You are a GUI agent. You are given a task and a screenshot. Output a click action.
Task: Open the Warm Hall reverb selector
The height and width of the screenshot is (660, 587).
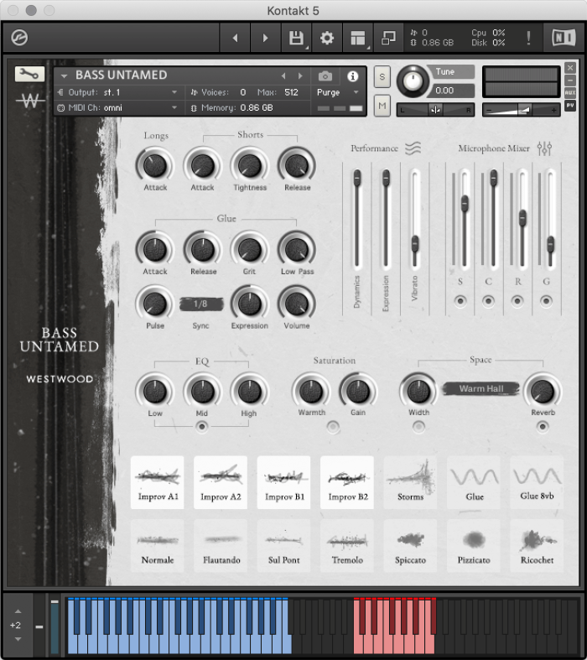click(481, 388)
